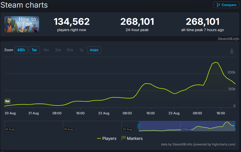This screenshot has height=152, width=241.
Task: Toggle the Markers series in legend
Action: pyautogui.click(x=132, y=138)
